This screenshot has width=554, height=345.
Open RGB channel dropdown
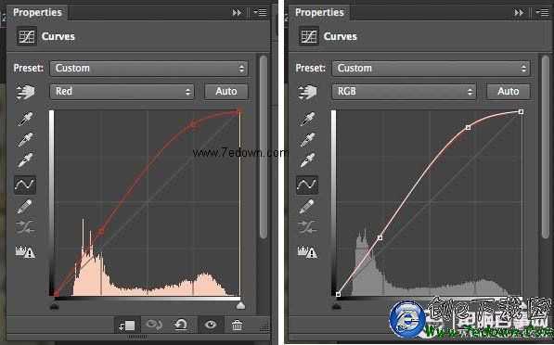tap(404, 92)
